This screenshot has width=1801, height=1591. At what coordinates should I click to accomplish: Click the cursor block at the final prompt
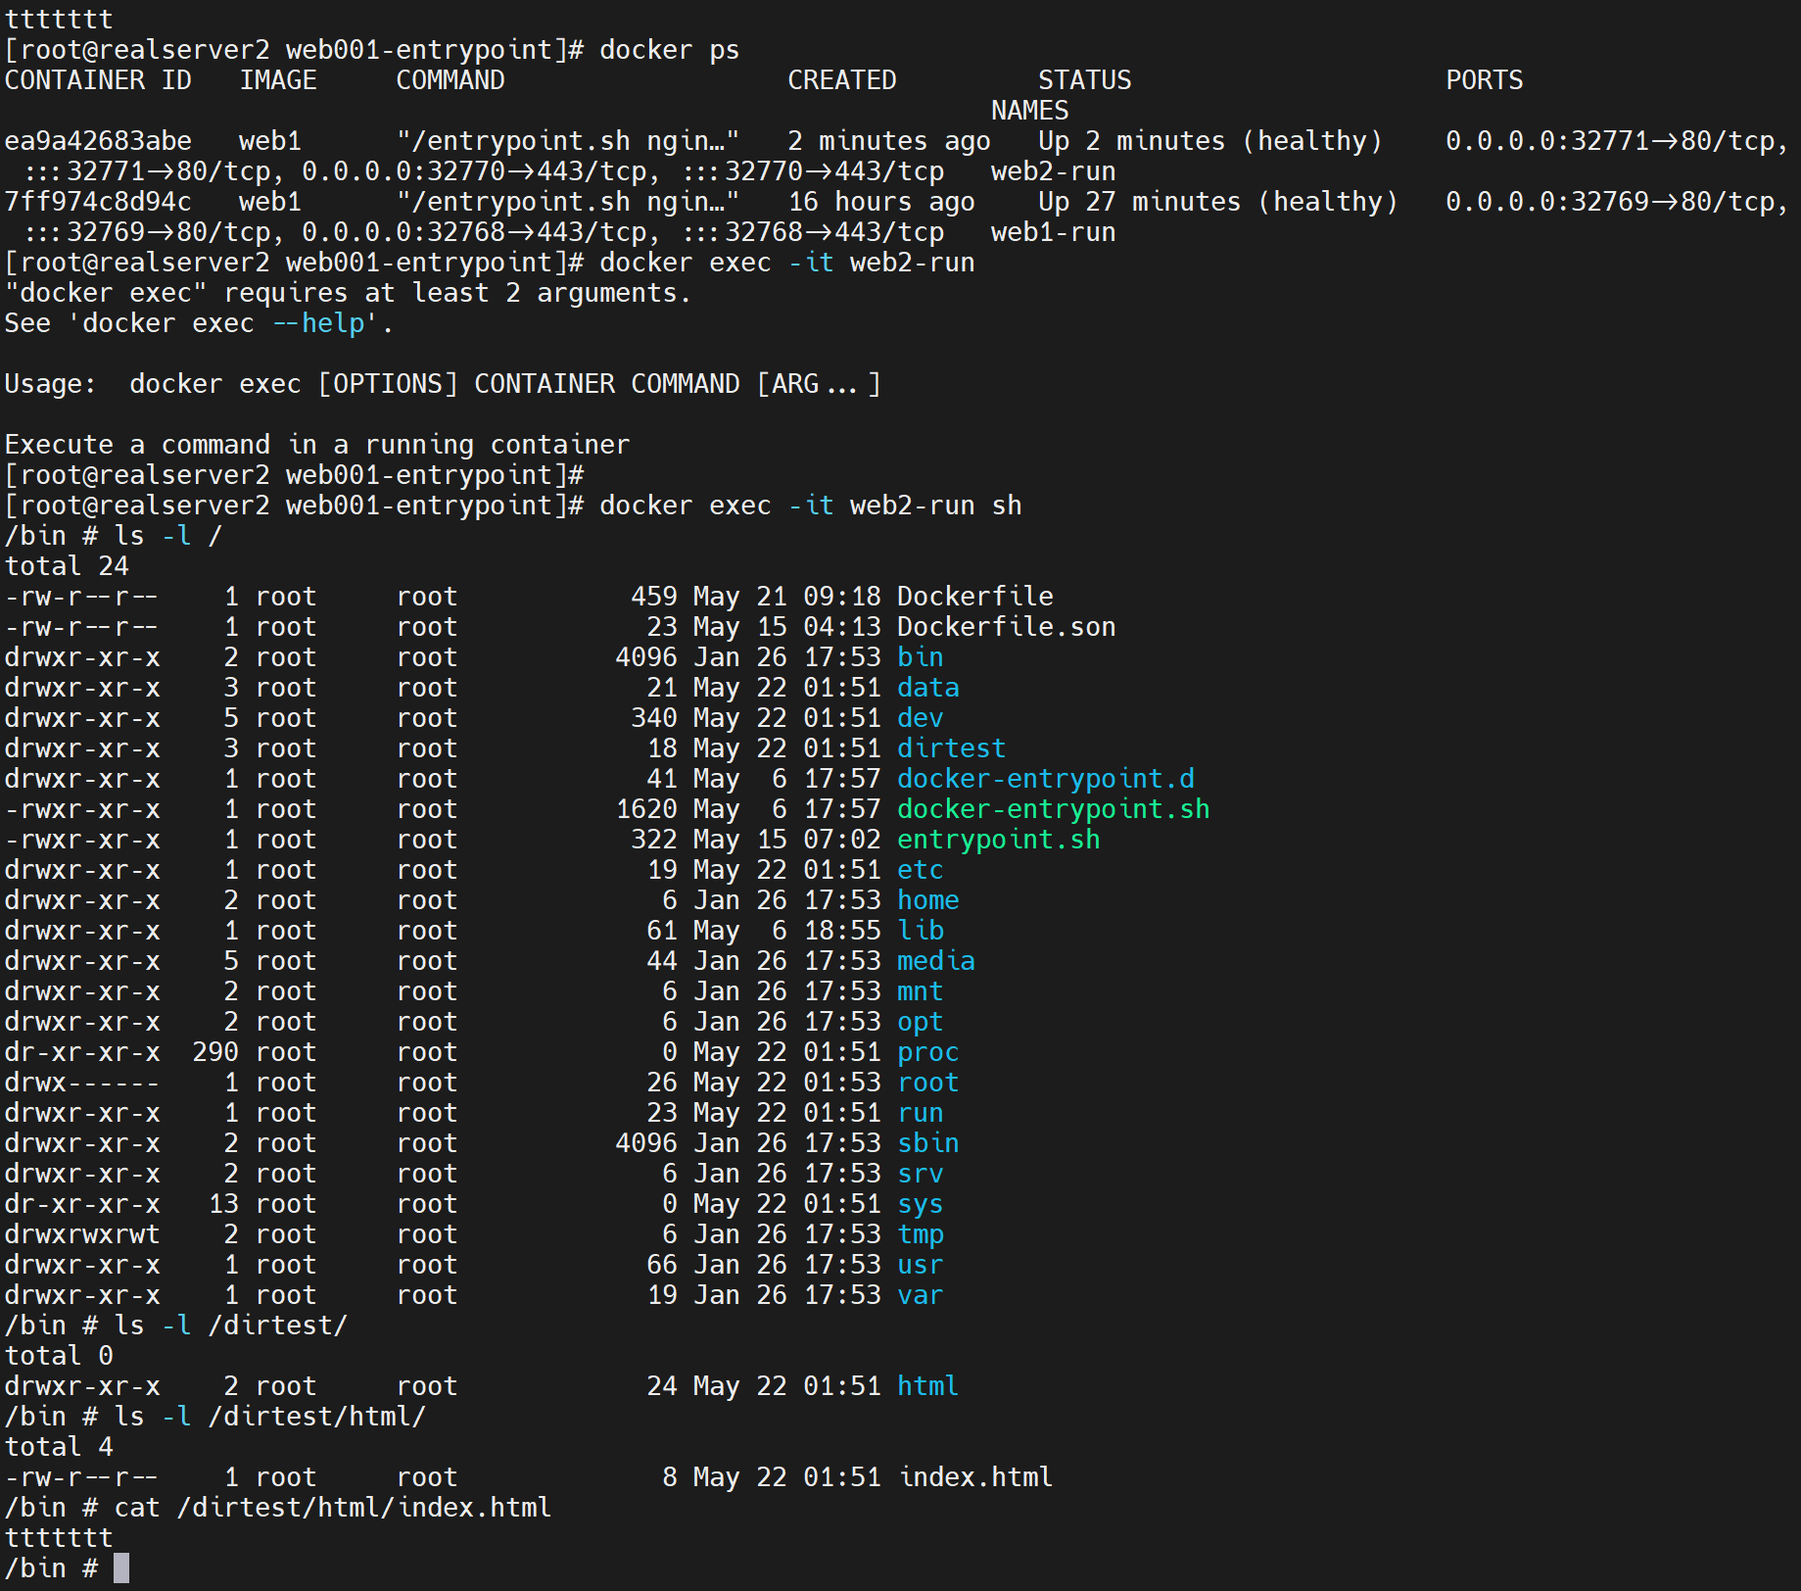click(121, 1567)
